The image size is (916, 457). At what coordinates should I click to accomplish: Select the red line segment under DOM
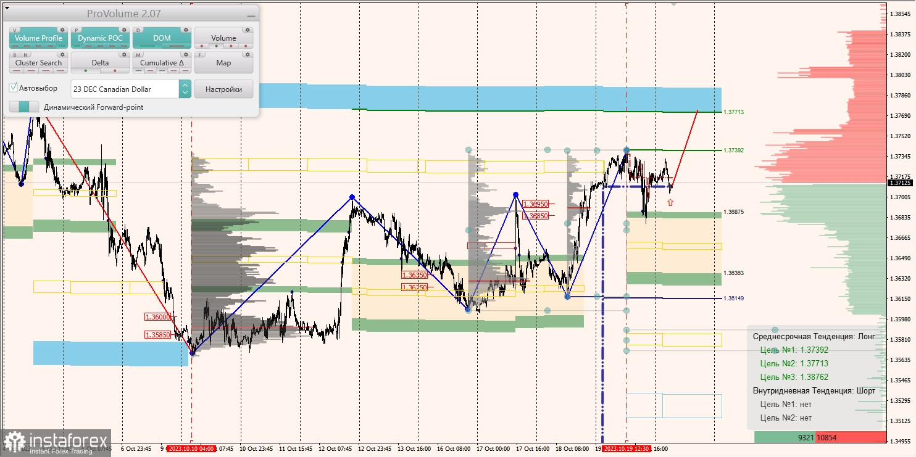[x=177, y=46]
